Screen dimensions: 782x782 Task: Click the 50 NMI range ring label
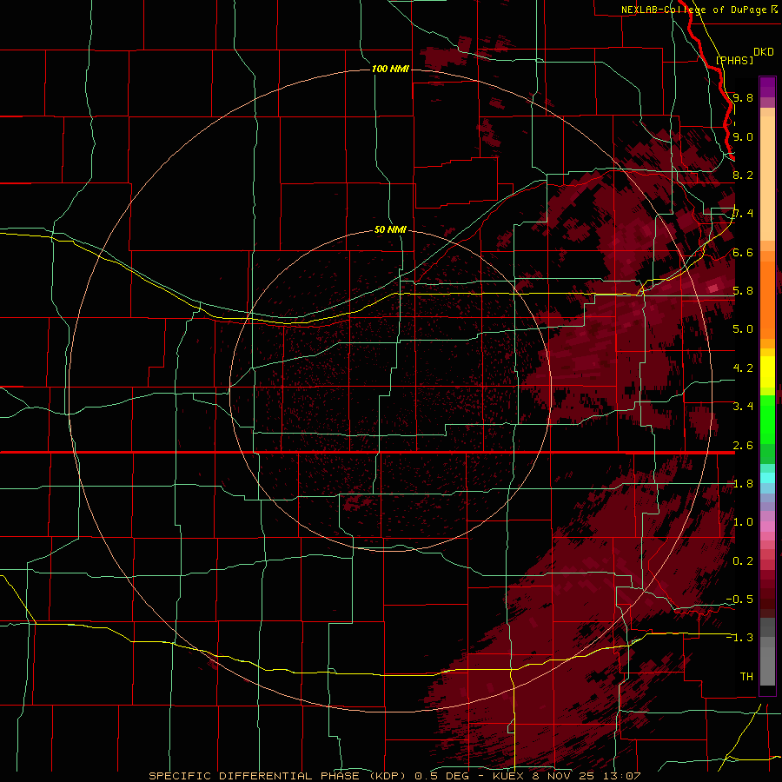[390, 229]
